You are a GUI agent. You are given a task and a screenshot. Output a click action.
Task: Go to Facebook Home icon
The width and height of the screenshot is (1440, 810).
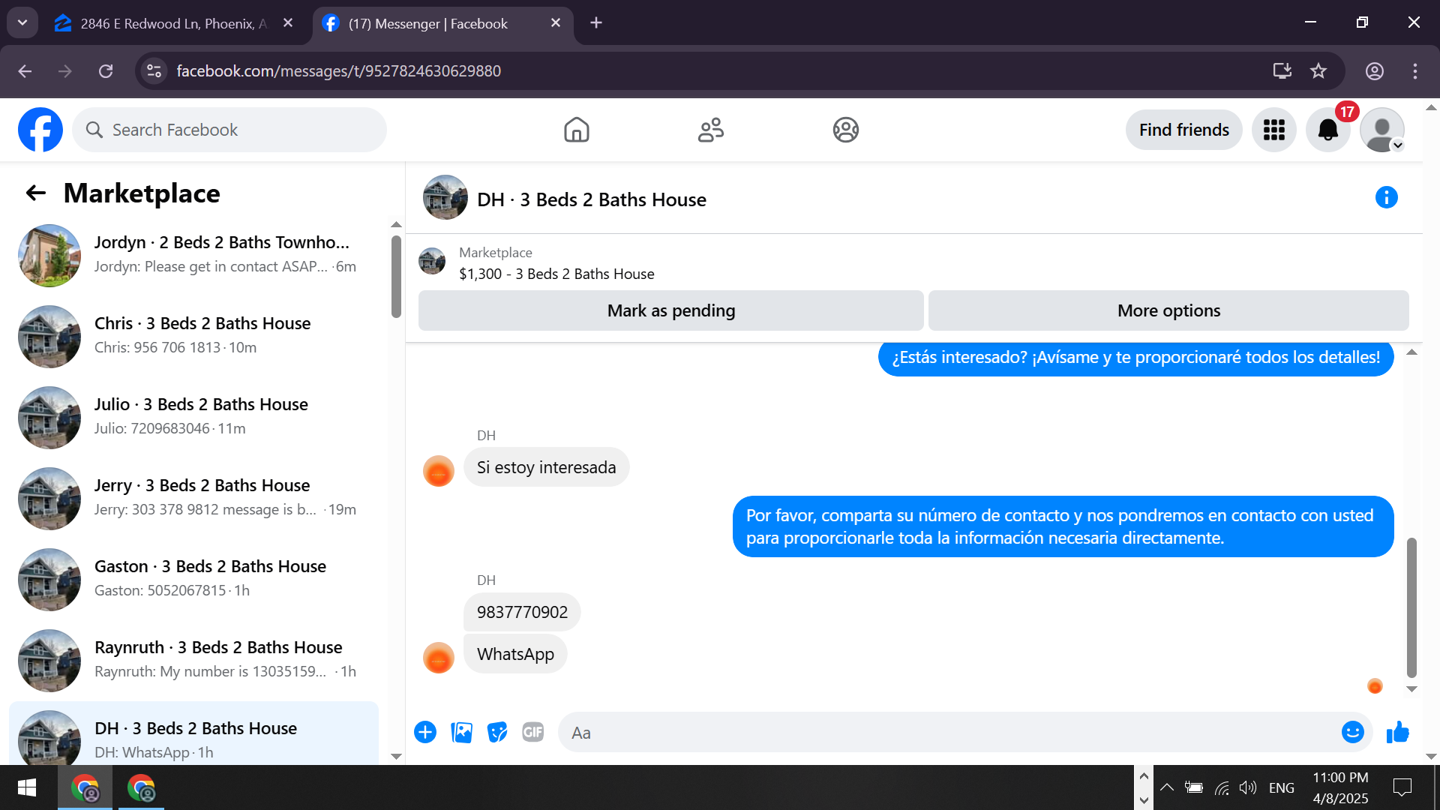coord(576,130)
